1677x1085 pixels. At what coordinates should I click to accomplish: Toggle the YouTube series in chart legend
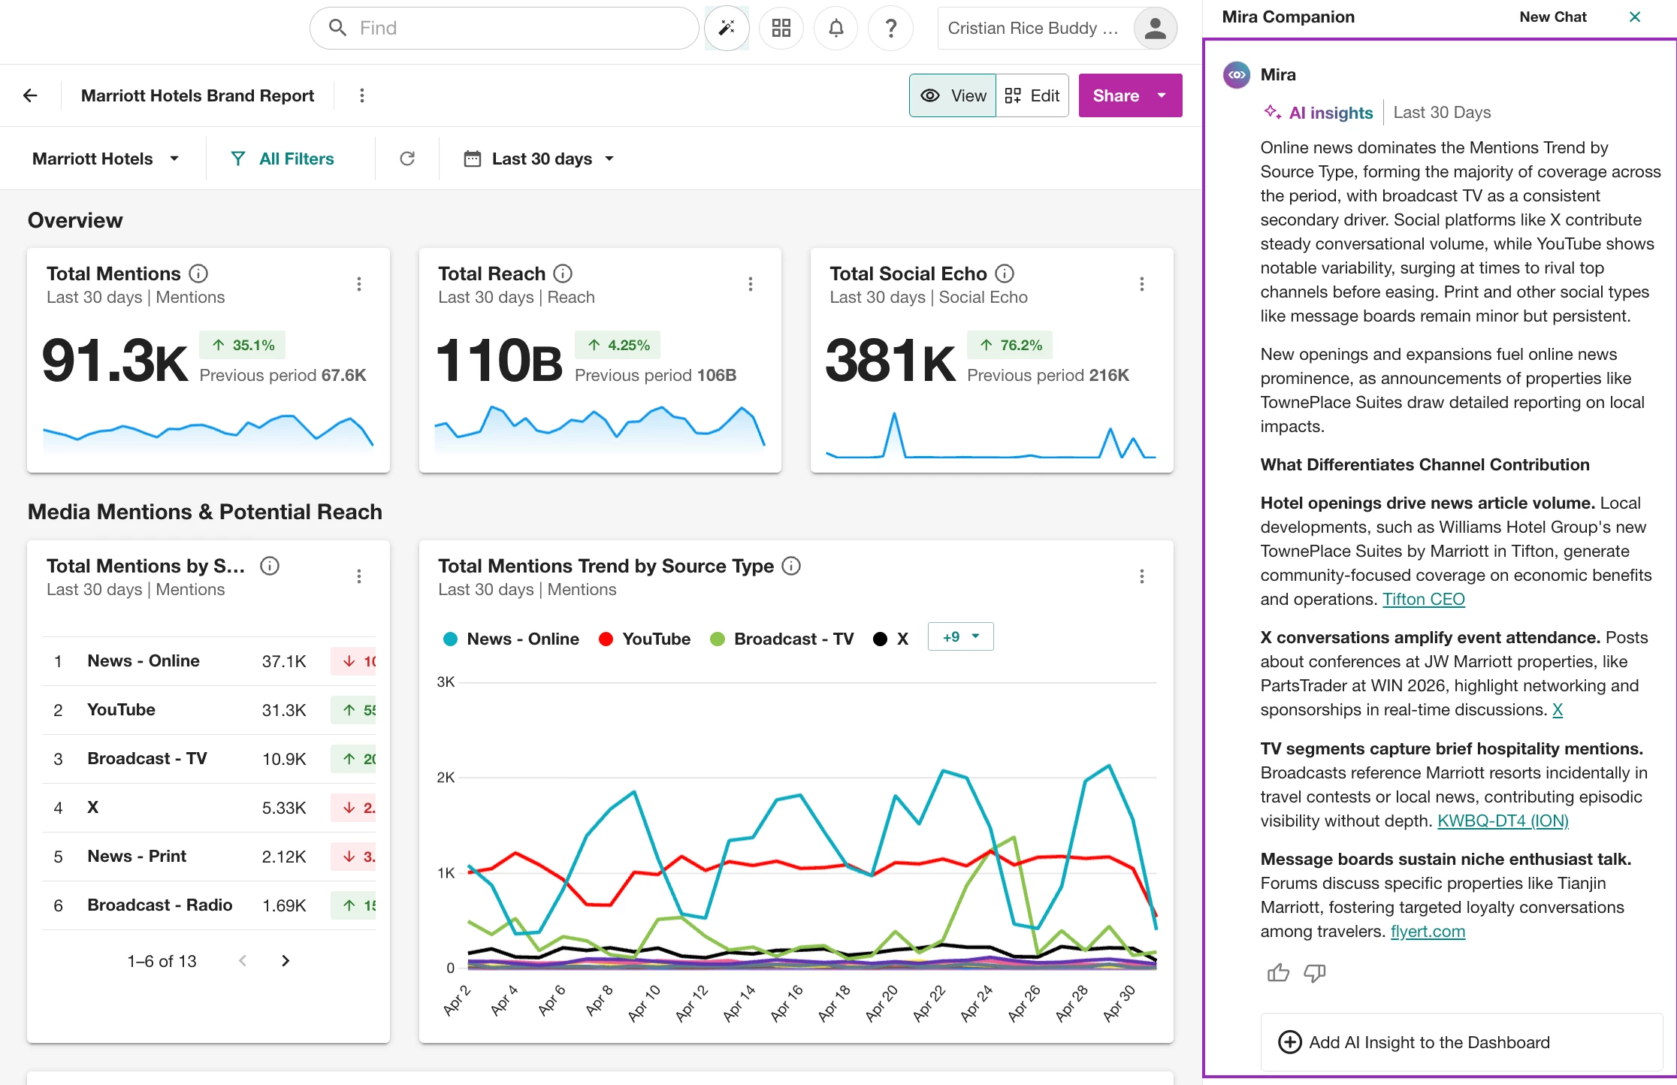pos(644,639)
